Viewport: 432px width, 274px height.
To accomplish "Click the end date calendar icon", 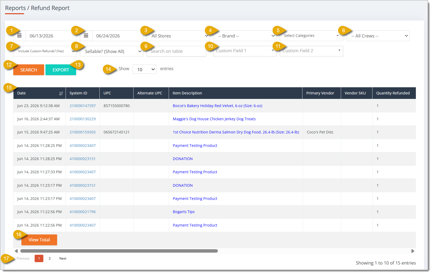I will (86, 36).
